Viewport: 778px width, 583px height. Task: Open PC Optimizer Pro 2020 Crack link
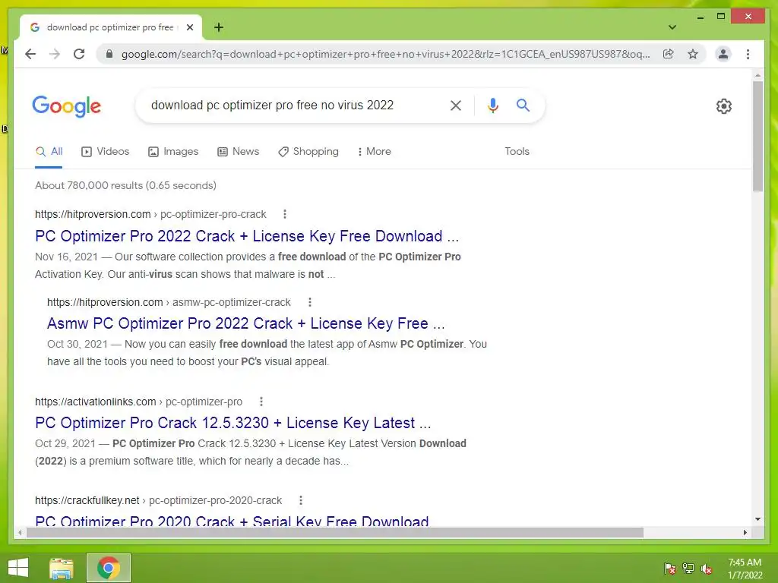232,521
